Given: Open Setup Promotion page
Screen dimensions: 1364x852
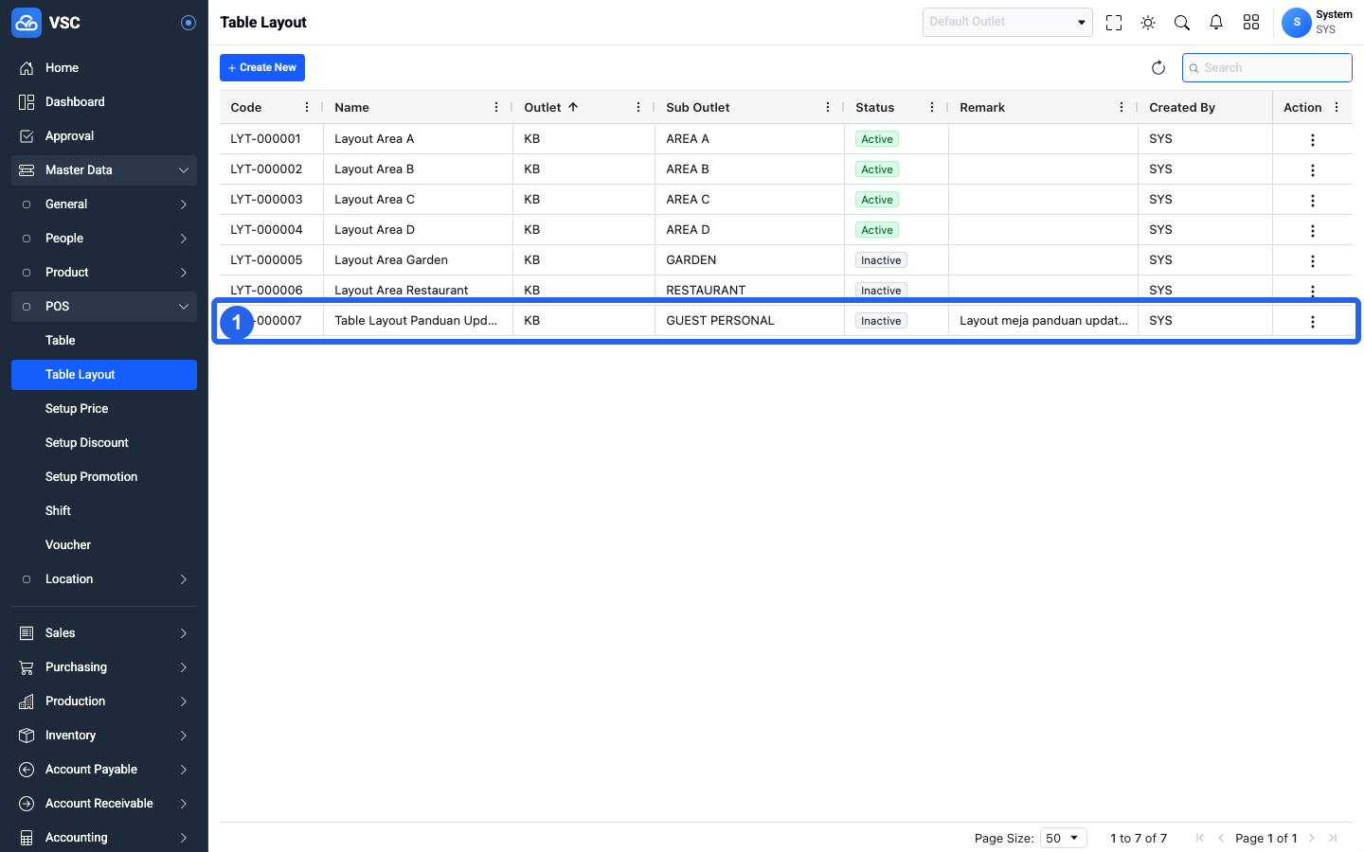Looking at the screenshot, I should (x=104, y=477).
